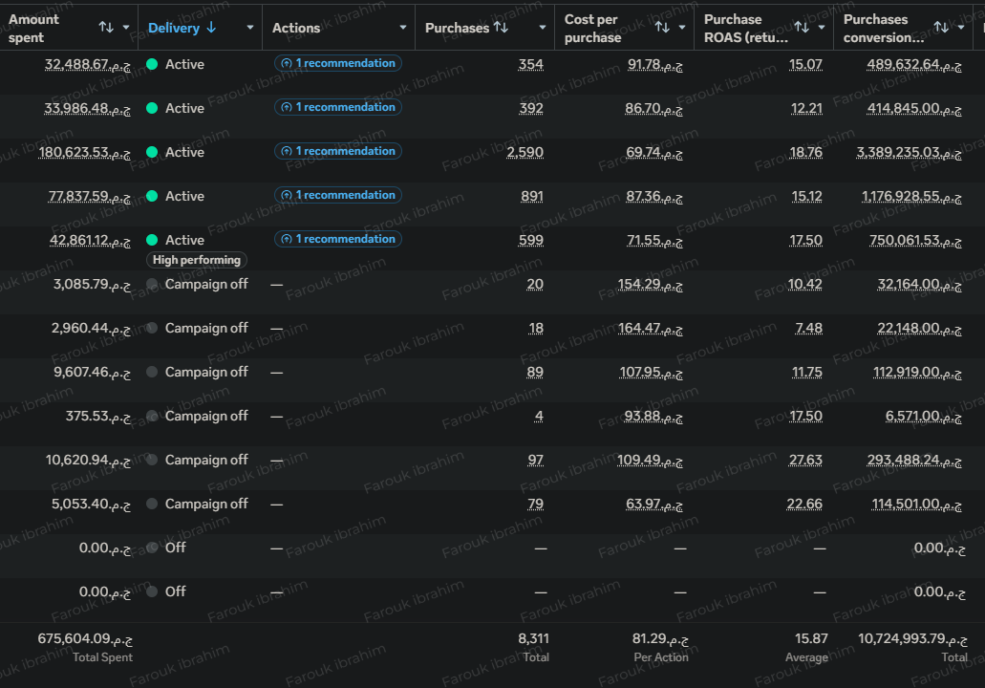Click green Active status dot, 354 purchases row
Image resolution: width=985 pixels, height=688 pixels.
[152, 64]
